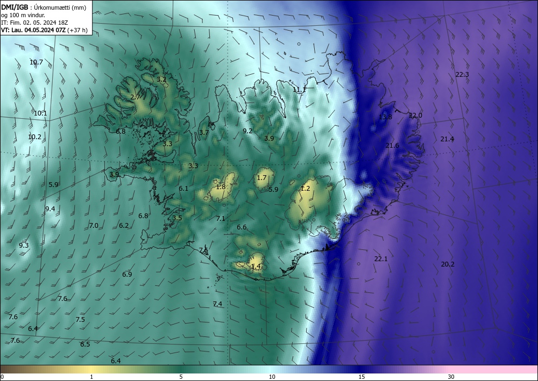Click the 6.2 value in Faxaflói bay
538x381 pixels.
coord(124,226)
